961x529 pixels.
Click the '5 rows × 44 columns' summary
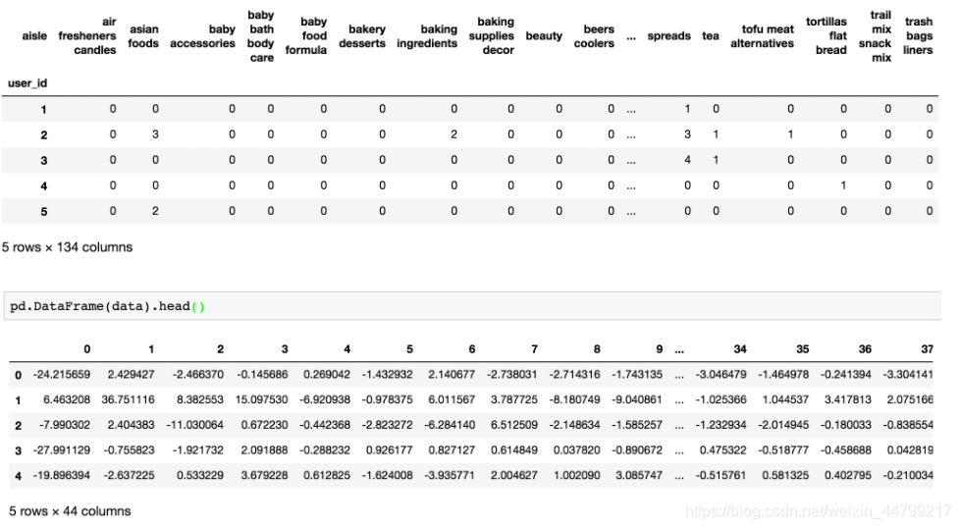[70, 511]
